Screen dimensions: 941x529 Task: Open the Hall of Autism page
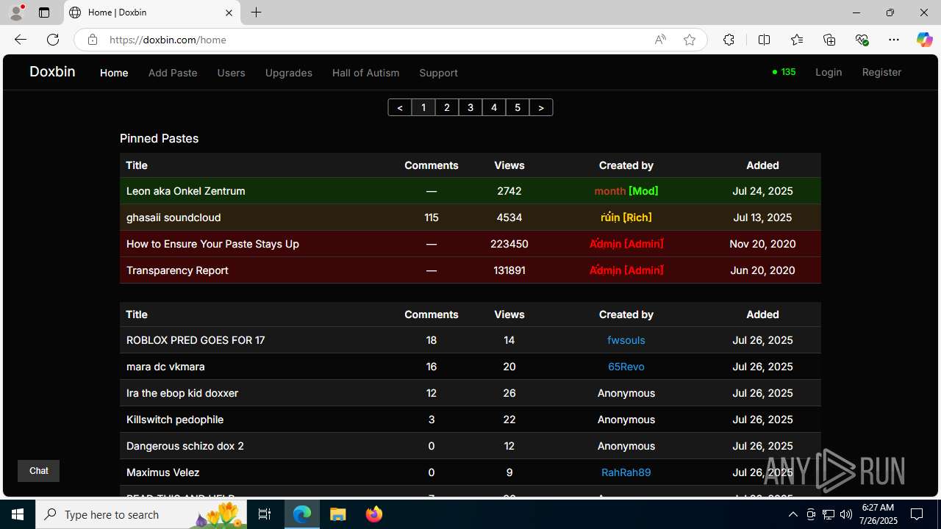365,73
